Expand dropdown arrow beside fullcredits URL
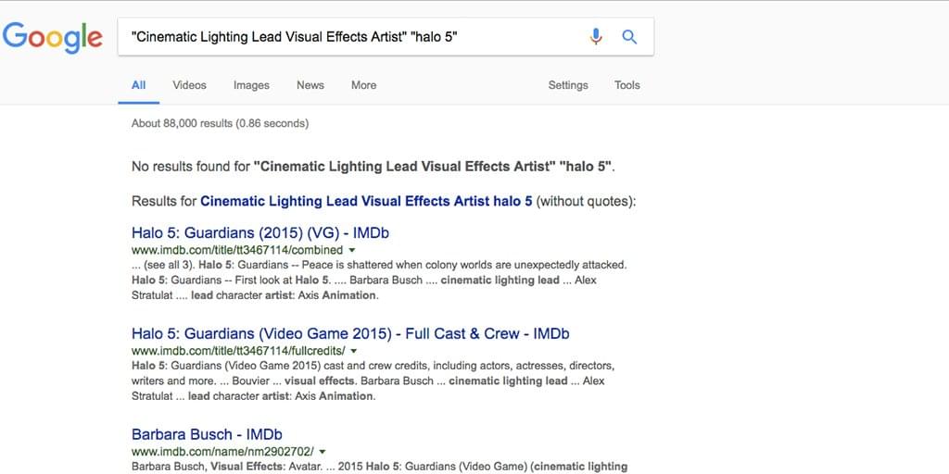The image size is (949, 474). pos(354,351)
